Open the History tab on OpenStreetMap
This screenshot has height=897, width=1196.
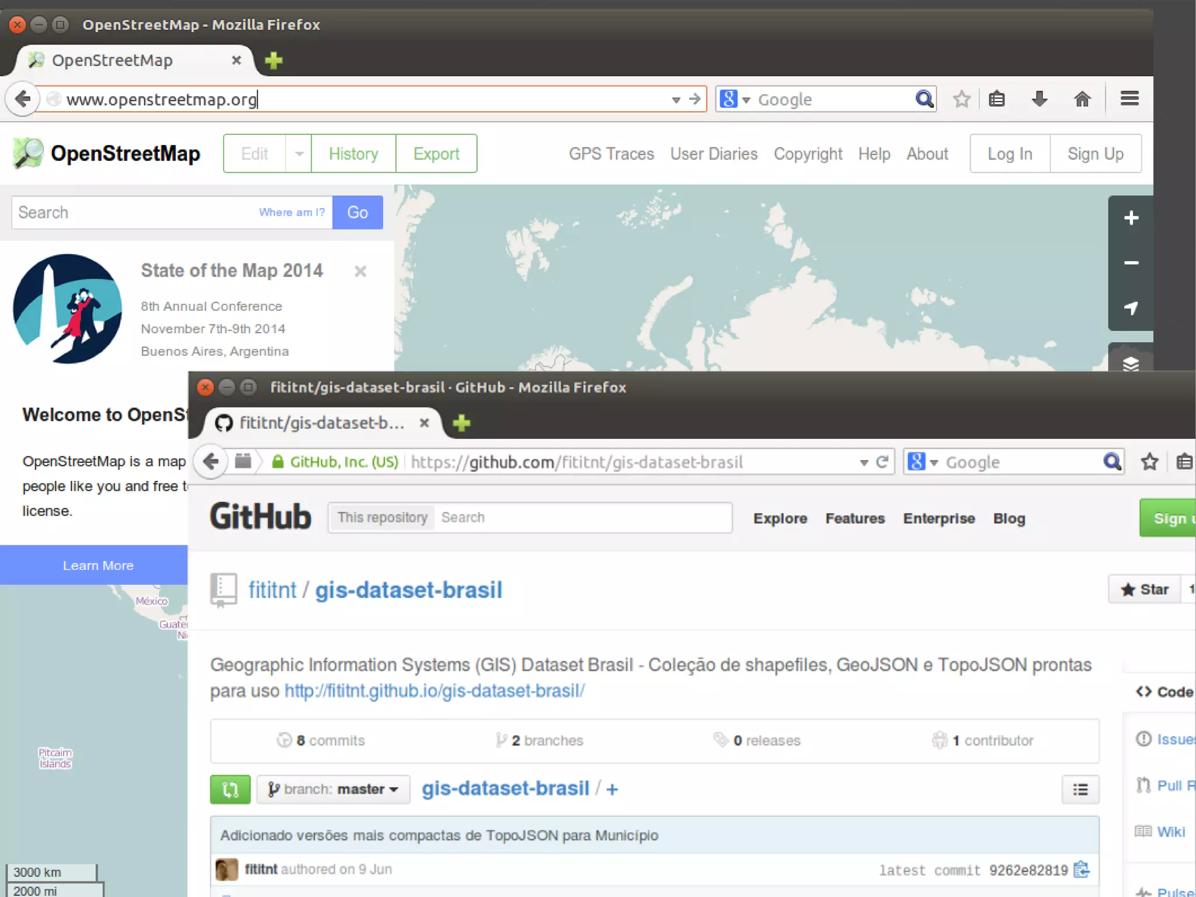[353, 154]
